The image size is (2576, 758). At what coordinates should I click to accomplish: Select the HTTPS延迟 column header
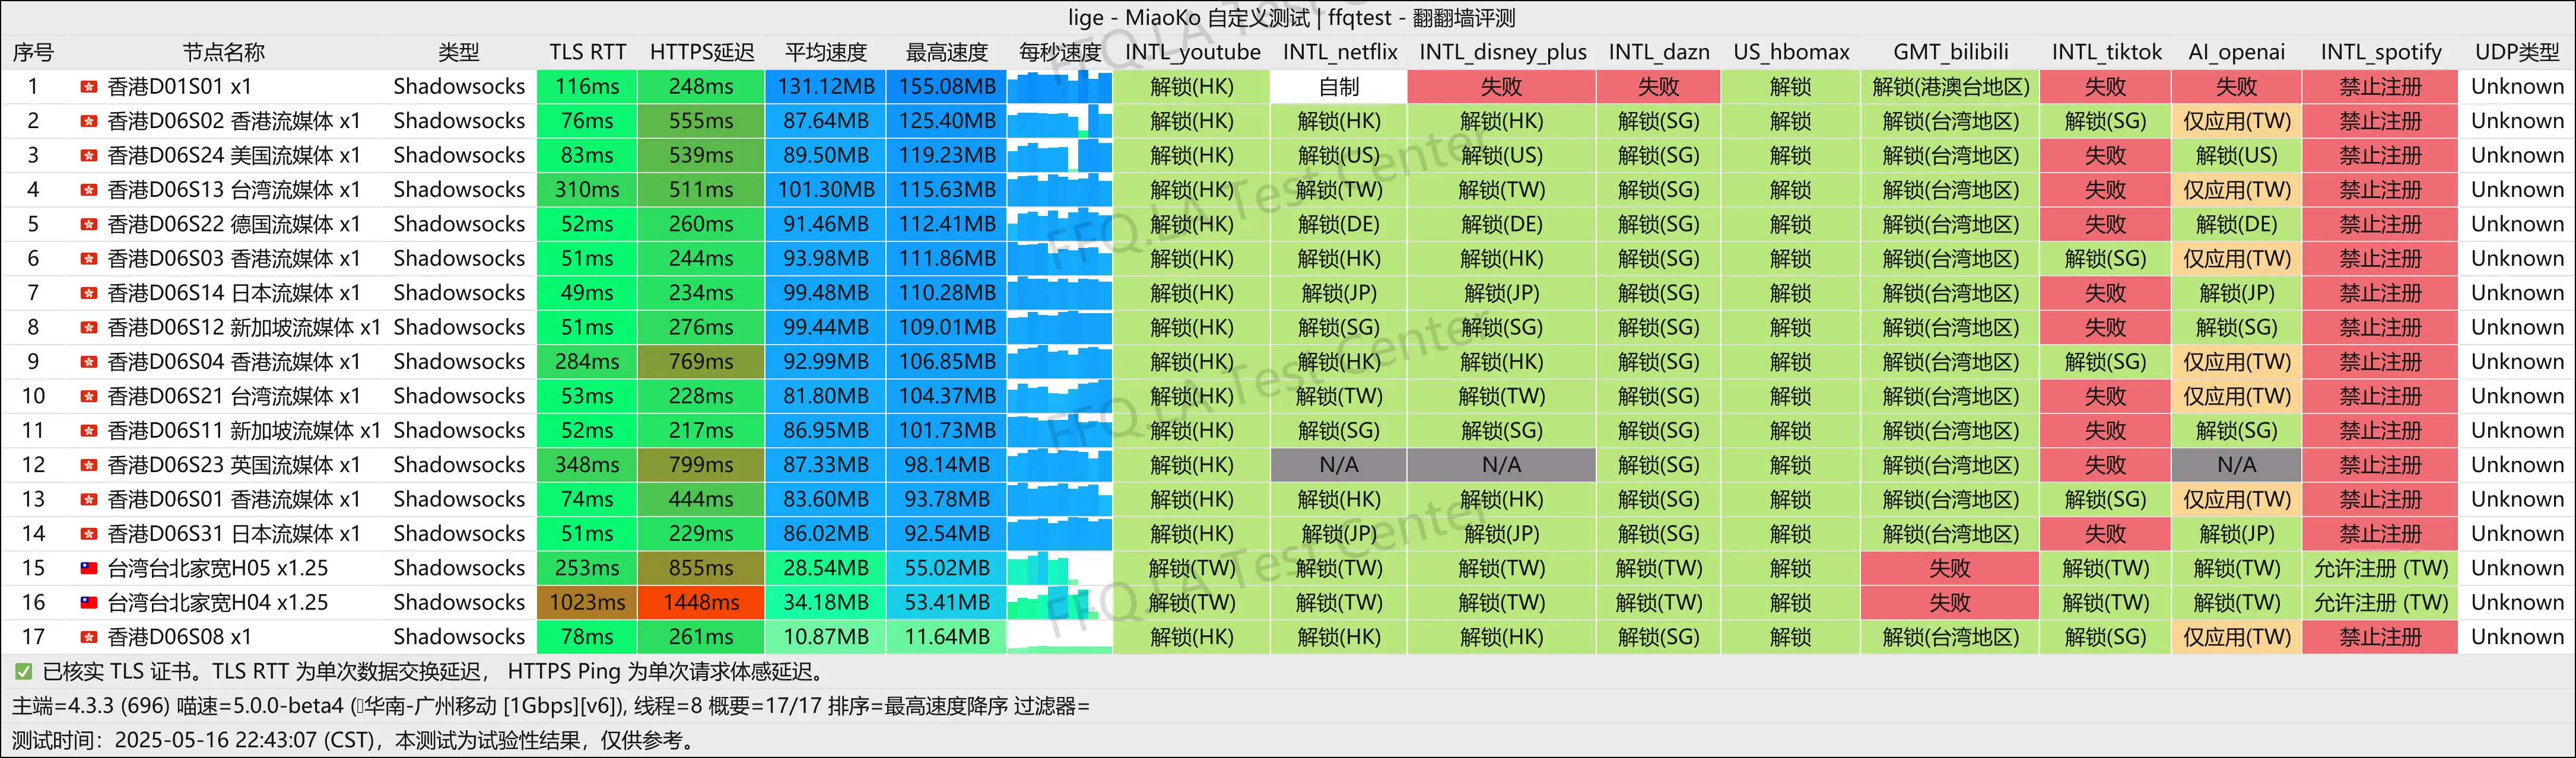pos(701,52)
